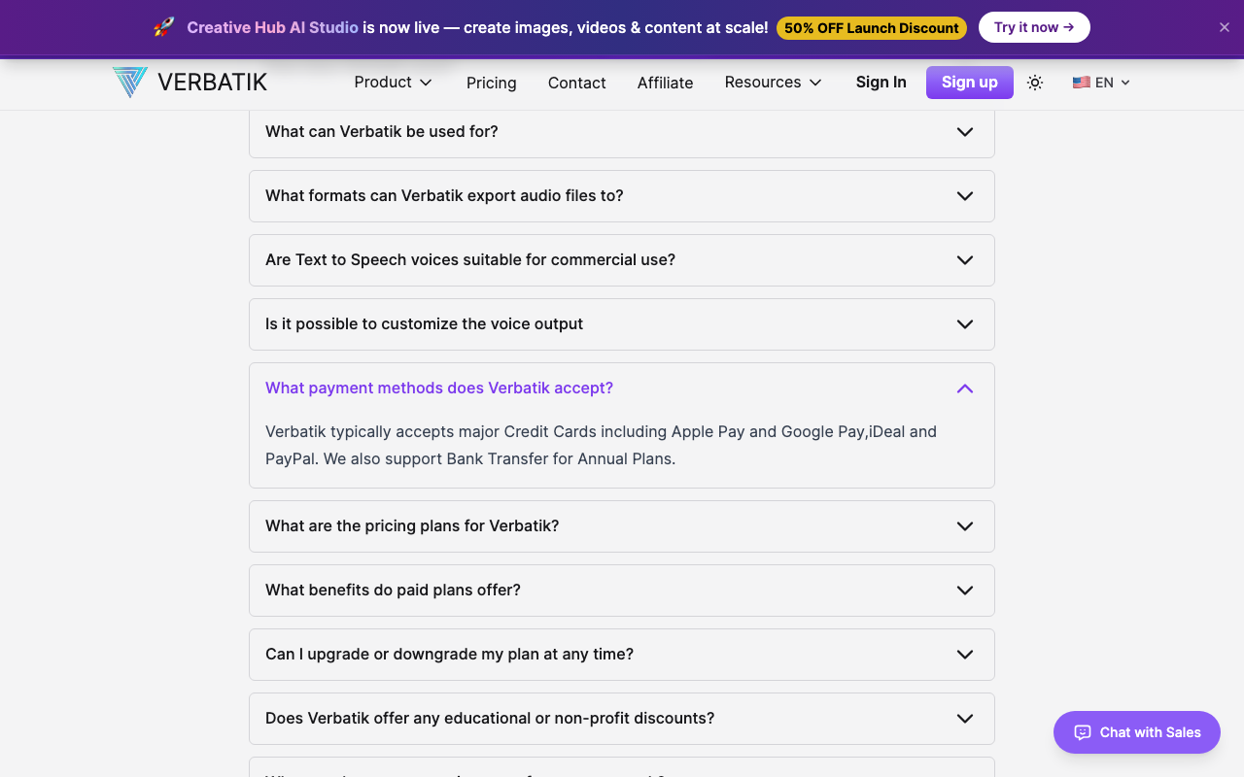Collapse the payment methods question chevron
This screenshot has width=1244, height=777.
[x=965, y=388]
